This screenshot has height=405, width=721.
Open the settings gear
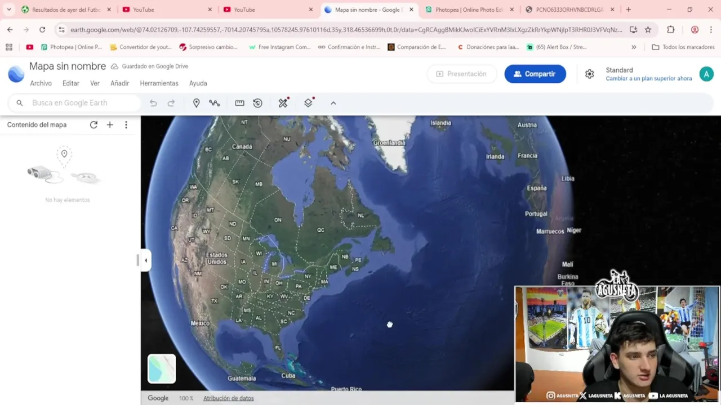click(589, 74)
